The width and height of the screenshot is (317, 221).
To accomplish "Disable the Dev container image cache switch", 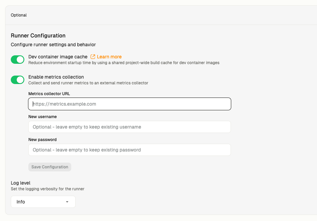I will pos(18,60).
